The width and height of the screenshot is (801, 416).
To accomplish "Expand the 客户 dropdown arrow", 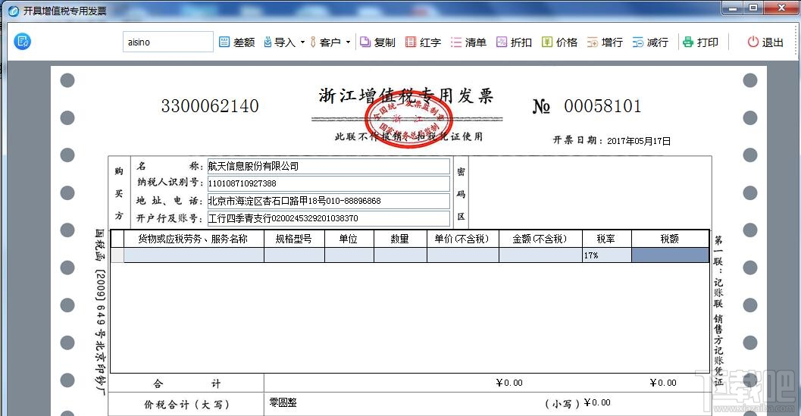I will (348, 42).
